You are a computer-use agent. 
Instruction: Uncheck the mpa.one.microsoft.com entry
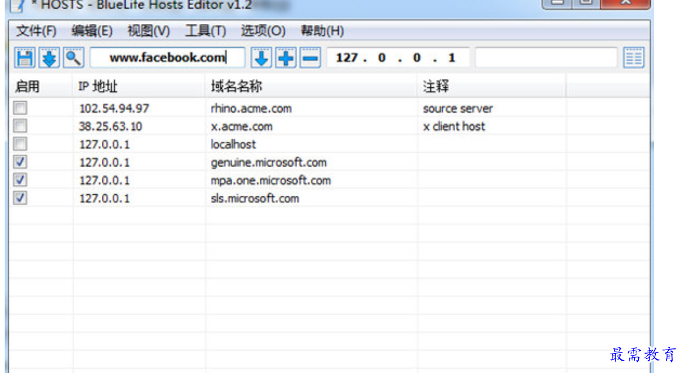[20, 179]
